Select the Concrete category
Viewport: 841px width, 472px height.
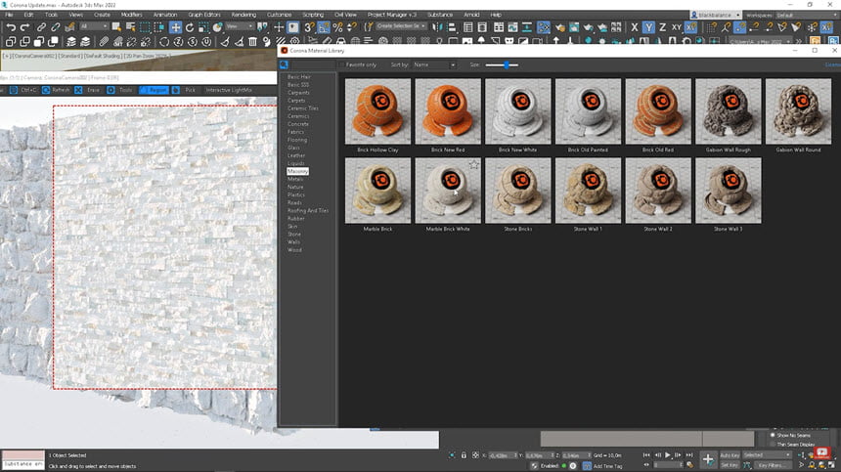click(x=297, y=124)
